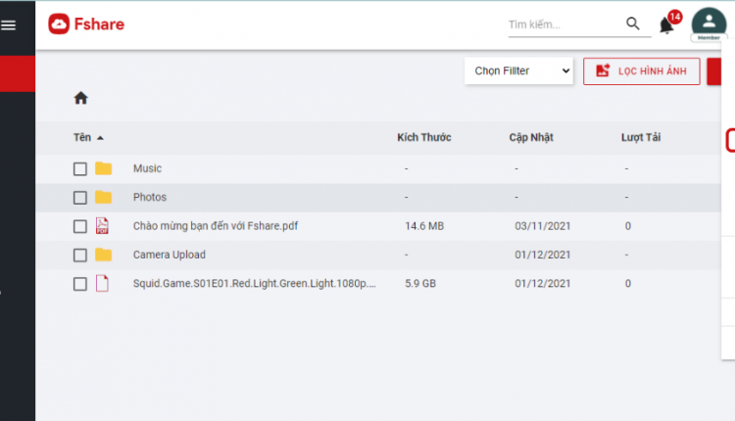
Task: Open the hamburger menu icon
Action: 8,24
